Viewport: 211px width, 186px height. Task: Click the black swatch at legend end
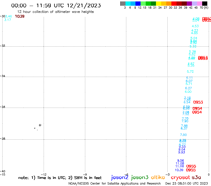205,3
